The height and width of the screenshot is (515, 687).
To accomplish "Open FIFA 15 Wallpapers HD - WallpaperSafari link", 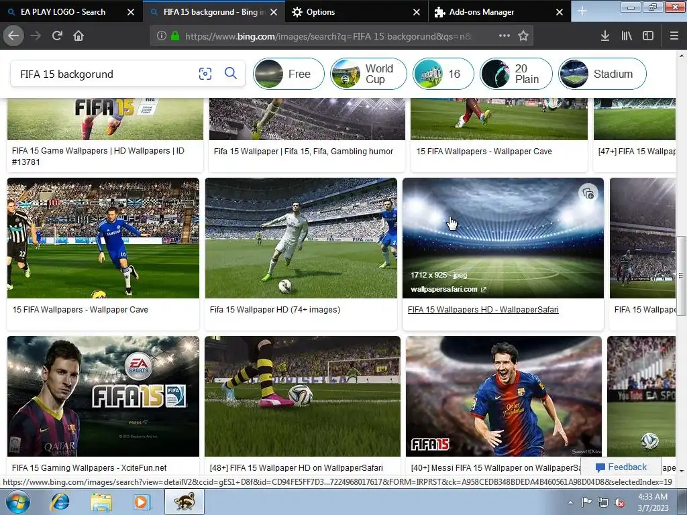I will tap(483, 310).
